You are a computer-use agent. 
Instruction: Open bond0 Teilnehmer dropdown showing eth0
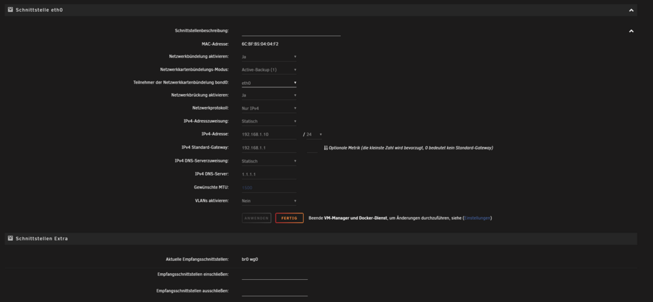click(x=269, y=83)
